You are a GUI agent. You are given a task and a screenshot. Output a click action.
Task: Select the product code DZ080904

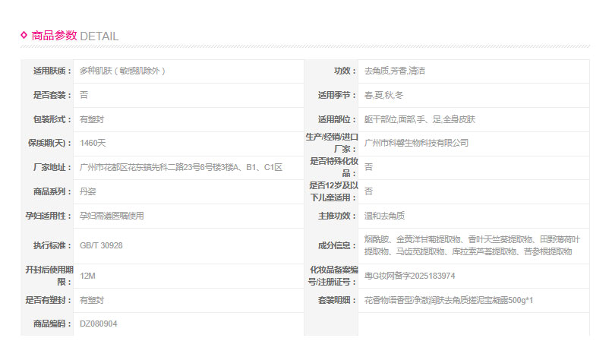pos(99,324)
